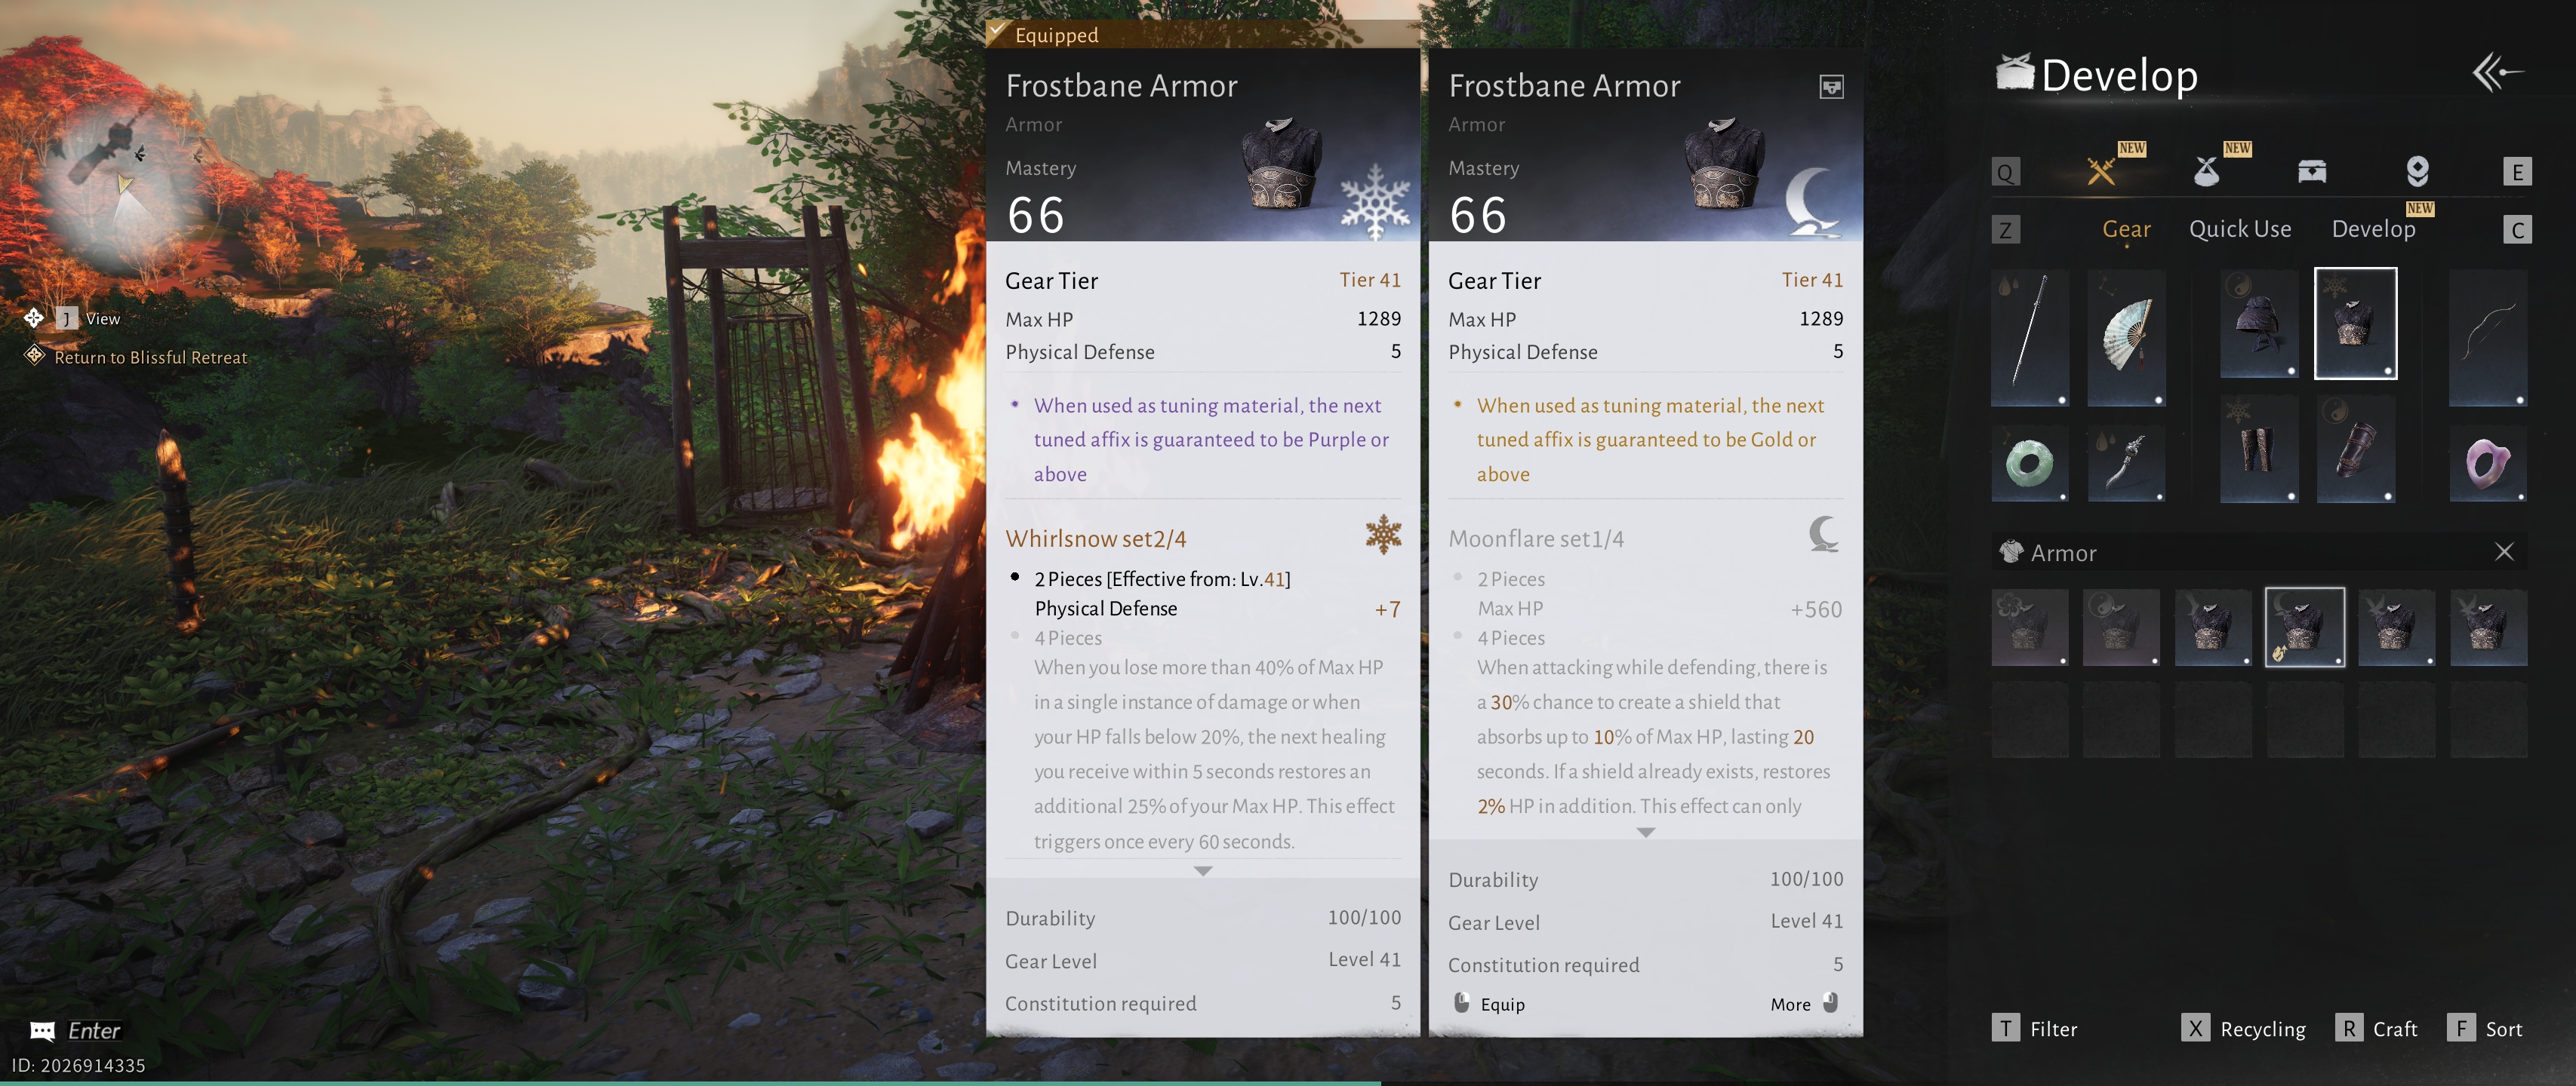Click Return to Blissful Retreat
Image resolution: width=2576 pixels, height=1086 pixels.
pos(150,357)
